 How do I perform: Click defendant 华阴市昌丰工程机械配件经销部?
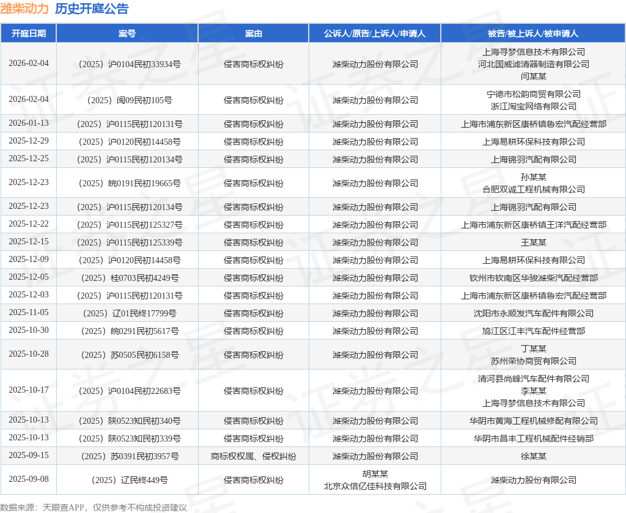click(534, 438)
